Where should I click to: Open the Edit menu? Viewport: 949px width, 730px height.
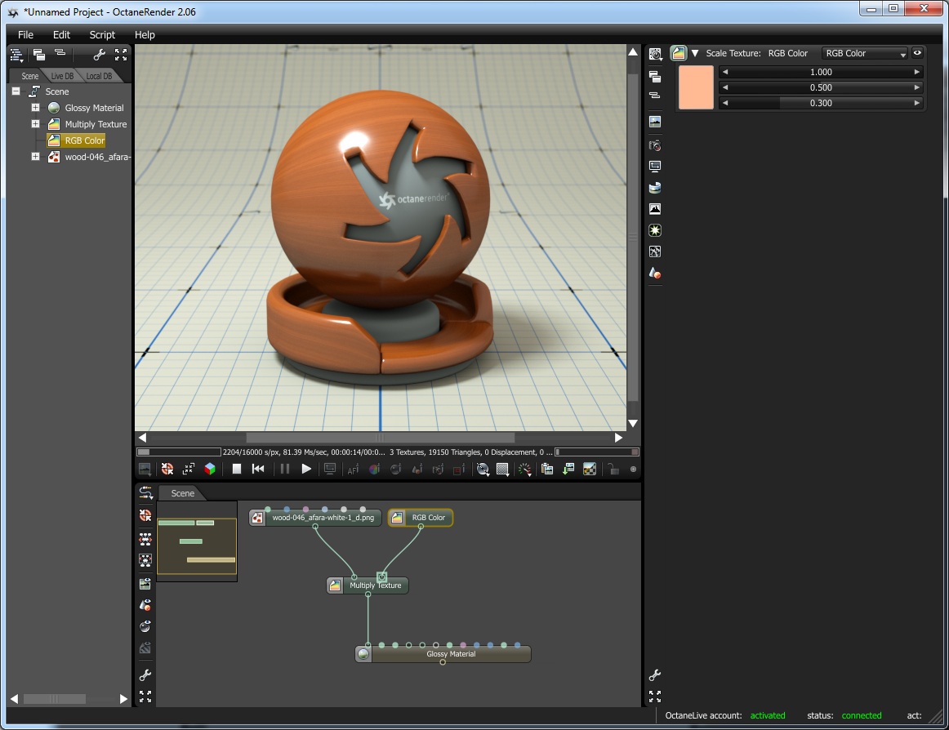[x=61, y=34]
